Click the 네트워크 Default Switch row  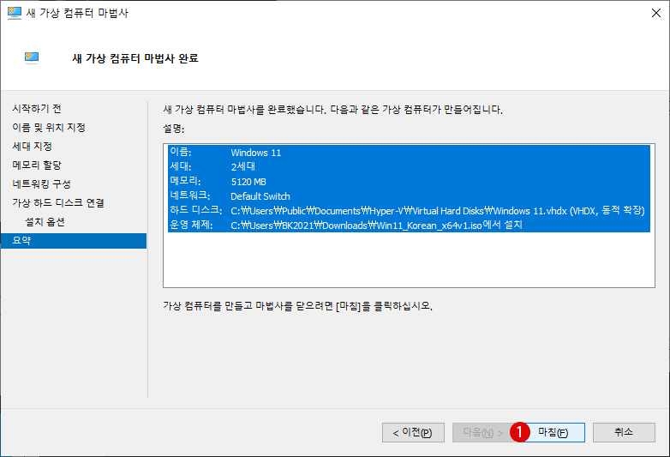(x=409, y=195)
